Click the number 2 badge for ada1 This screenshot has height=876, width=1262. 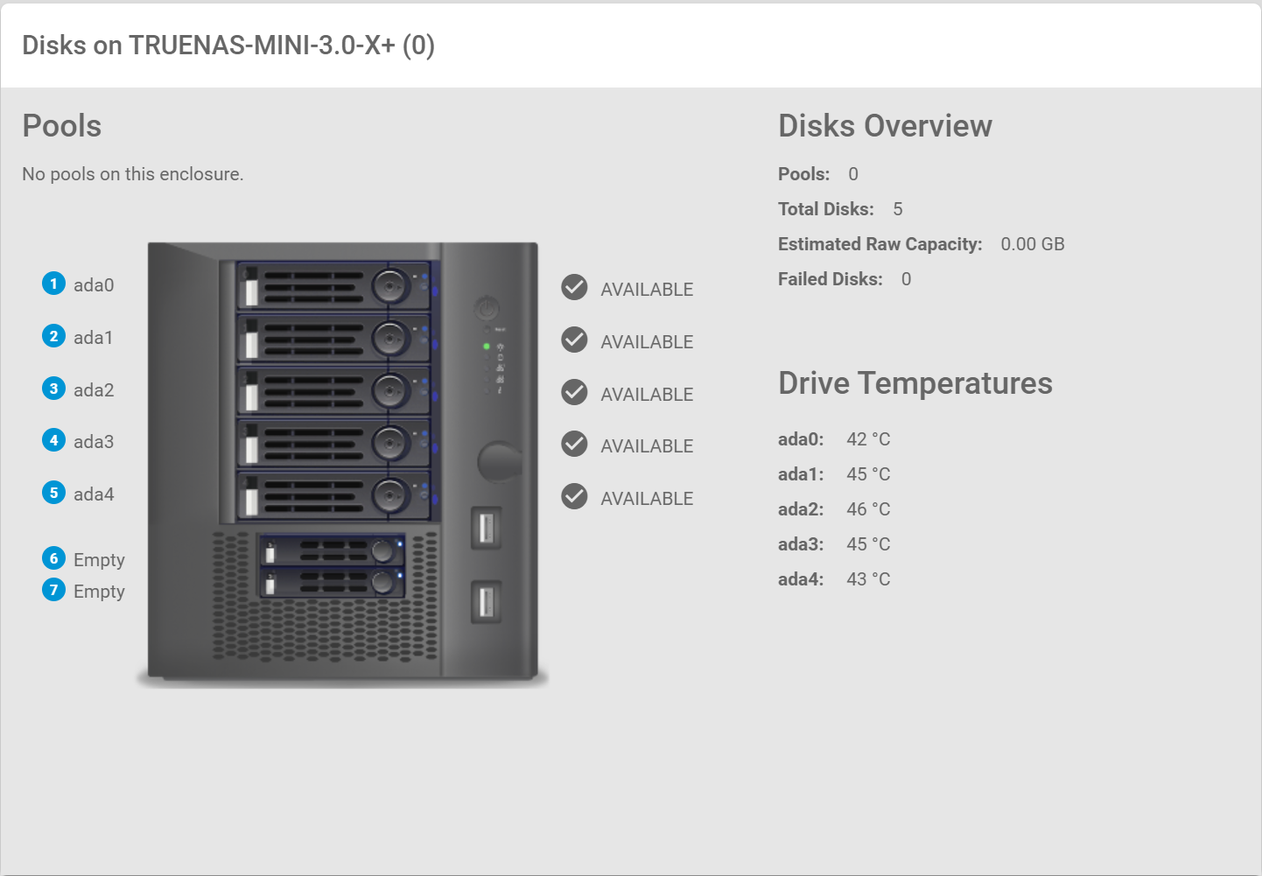tap(53, 336)
